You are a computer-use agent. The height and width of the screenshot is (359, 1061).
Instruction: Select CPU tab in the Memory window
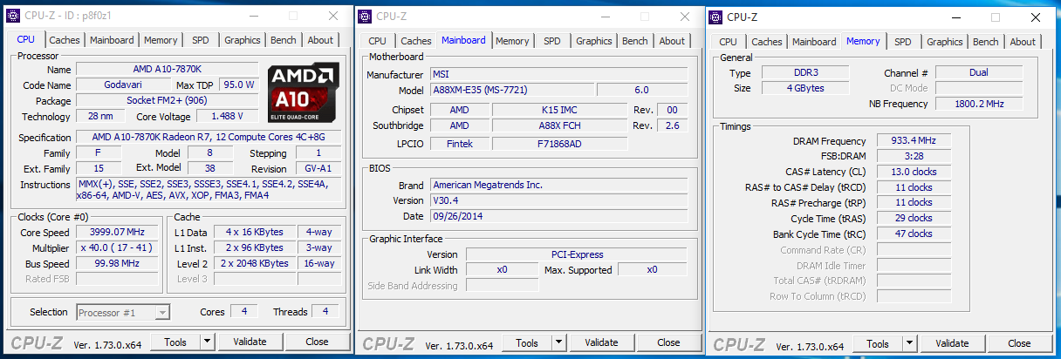(729, 42)
